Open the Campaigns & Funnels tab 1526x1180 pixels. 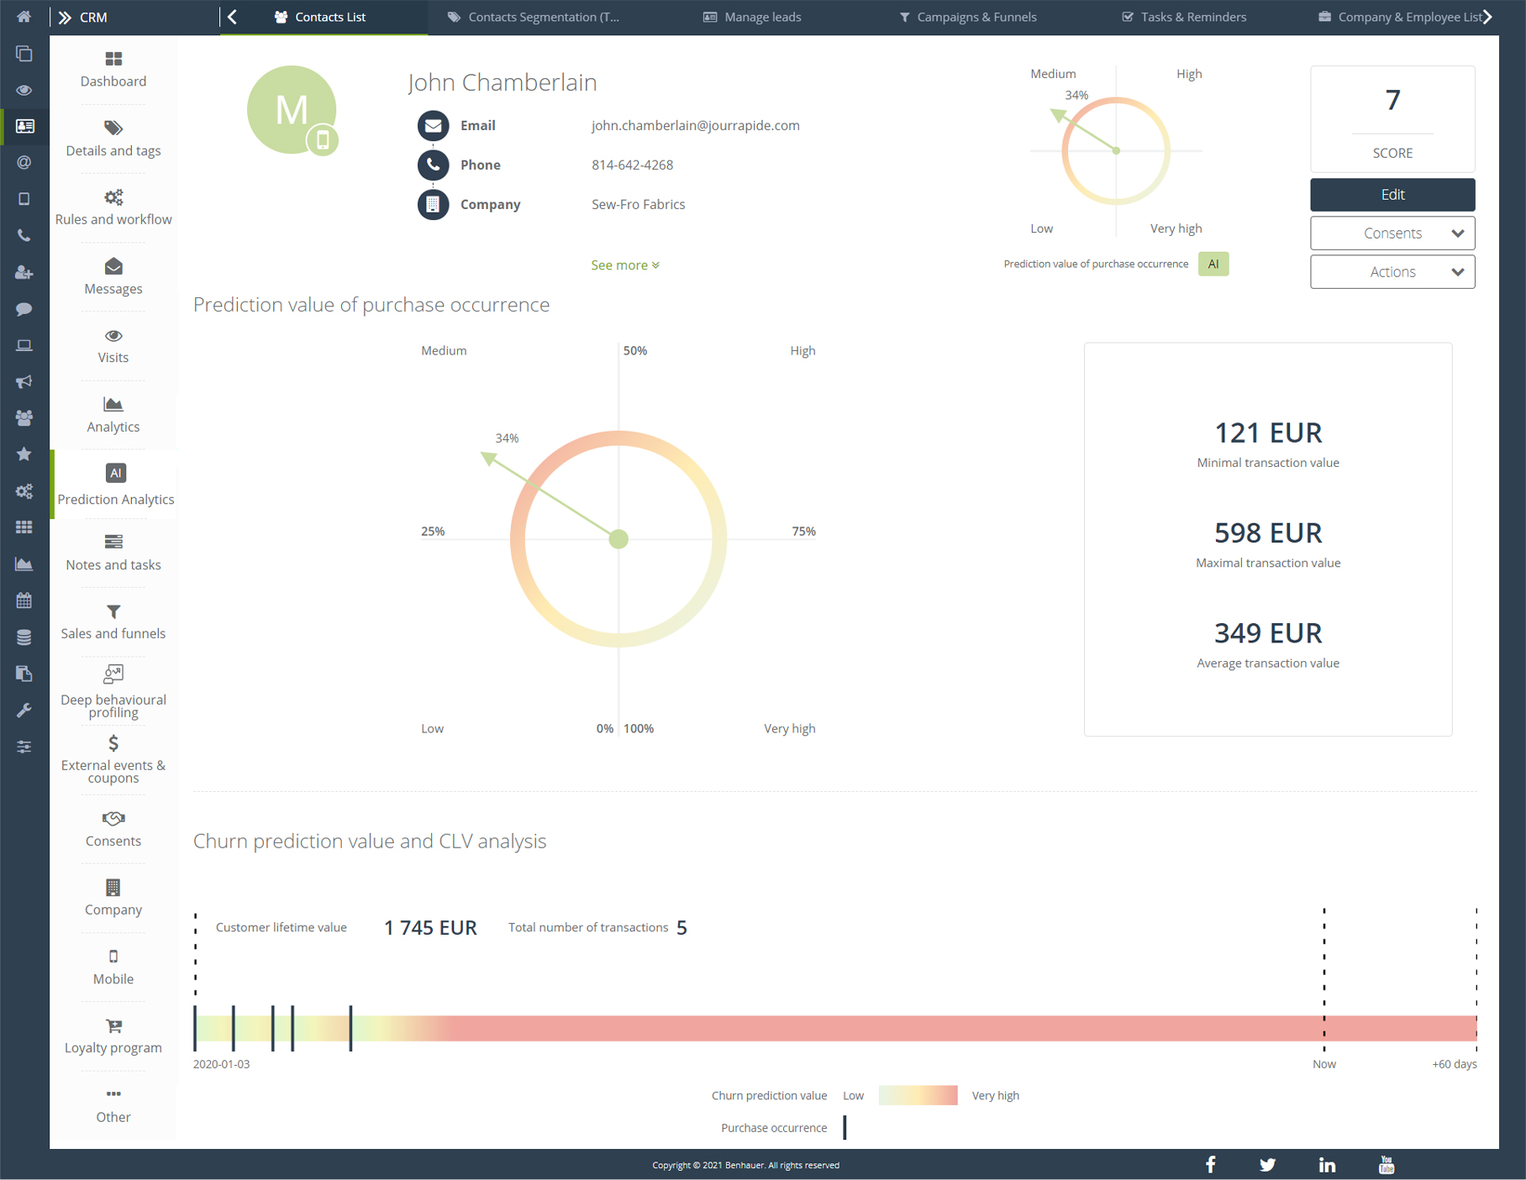click(x=967, y=17)
